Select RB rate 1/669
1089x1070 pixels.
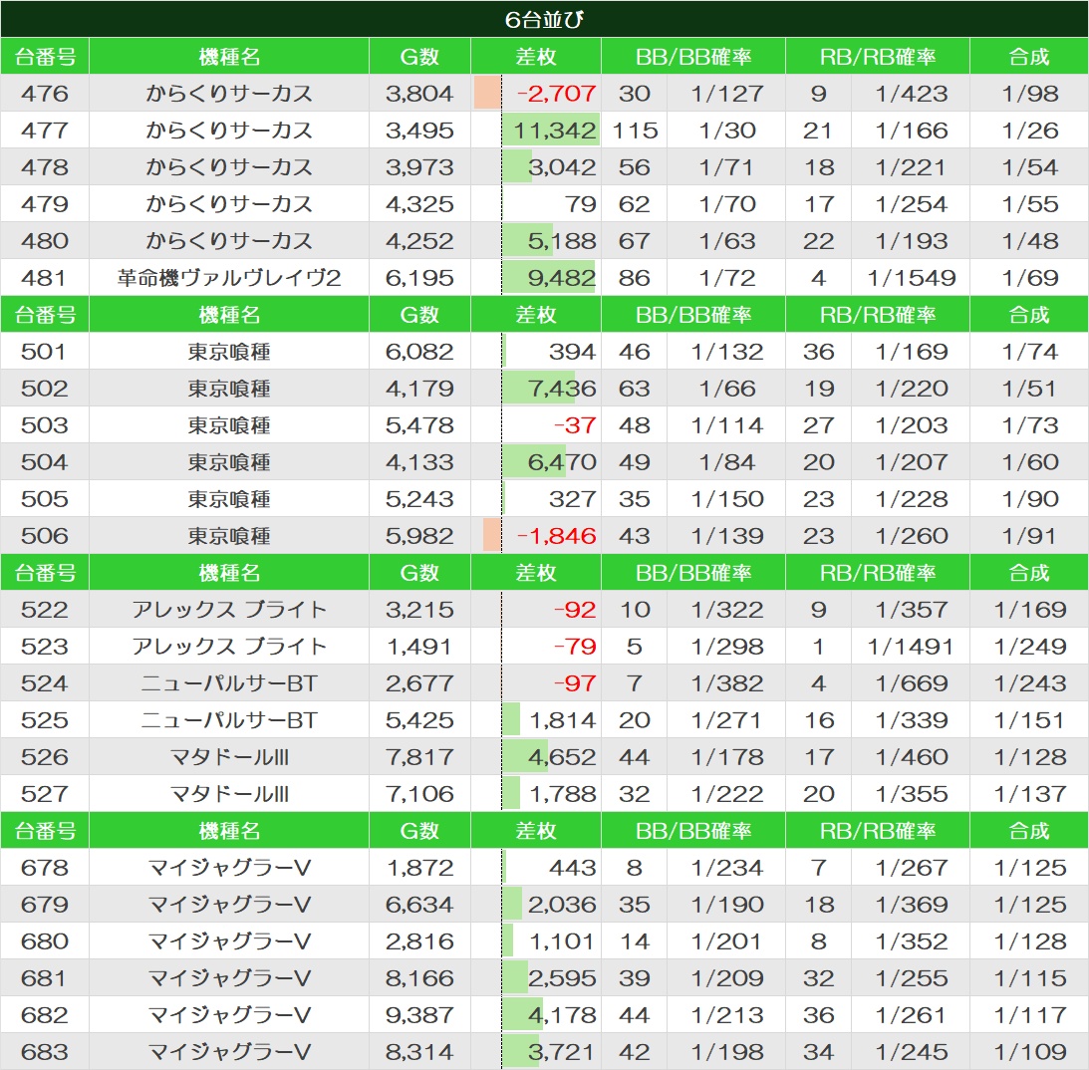tap(912, 682)
